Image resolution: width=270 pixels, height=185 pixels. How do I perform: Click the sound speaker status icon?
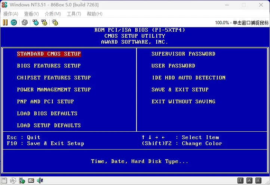(x=40, y=181)
